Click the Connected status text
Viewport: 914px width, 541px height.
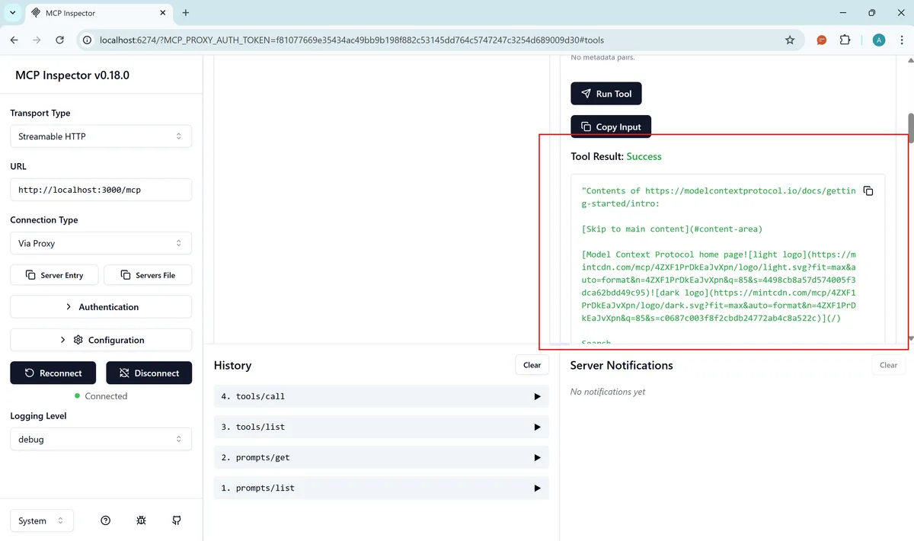pyautogui.click(x=106, y=396)
